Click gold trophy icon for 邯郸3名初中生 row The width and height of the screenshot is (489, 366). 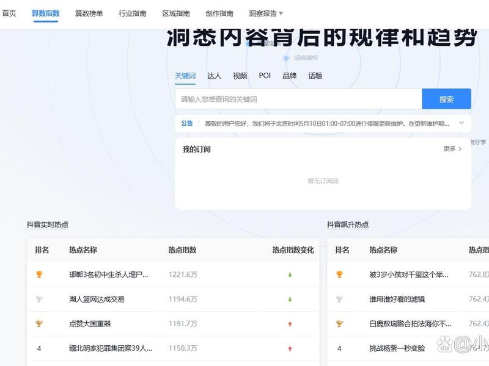[39, 274]
